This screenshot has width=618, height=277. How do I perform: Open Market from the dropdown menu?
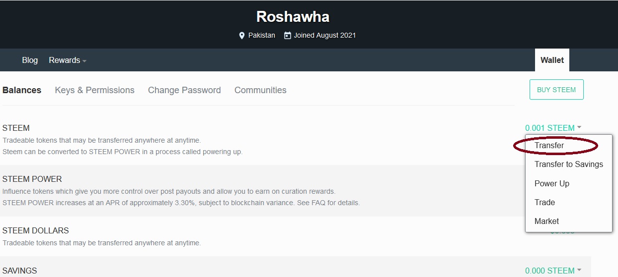click(546, 221)
